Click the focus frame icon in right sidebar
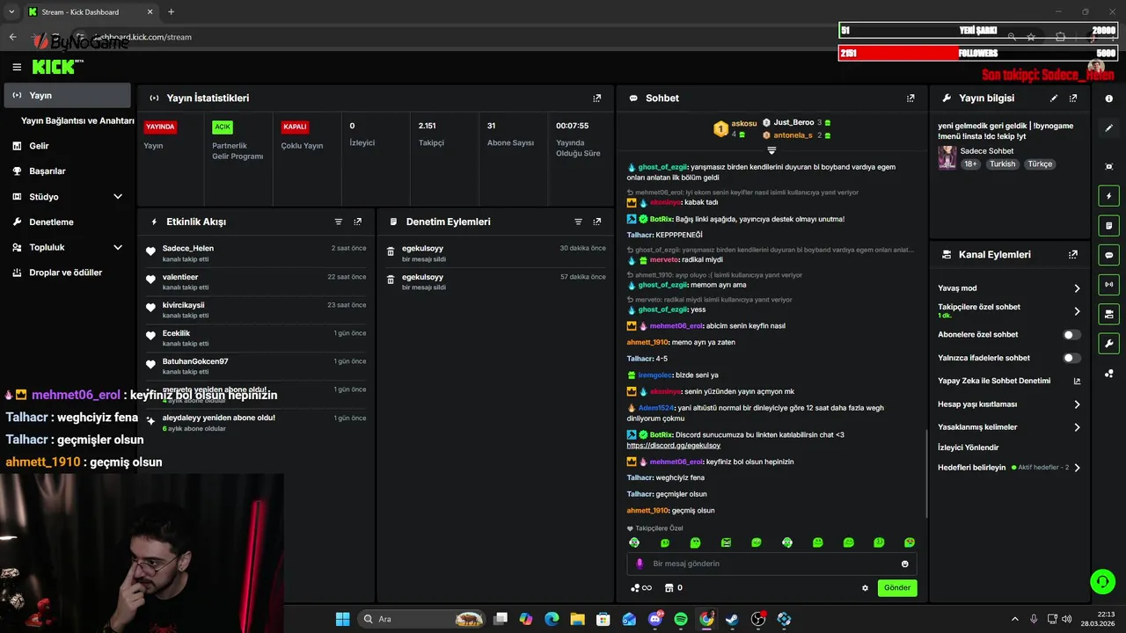Viewport: 1126px width, 633px height. [1108, 166]
